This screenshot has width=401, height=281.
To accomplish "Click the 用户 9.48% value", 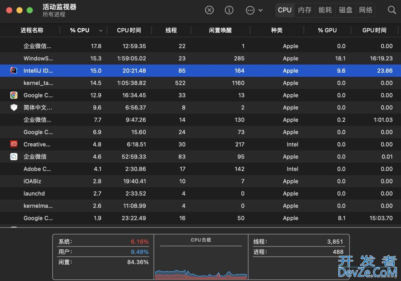I will pyautogui.click(x=140, y=252).
